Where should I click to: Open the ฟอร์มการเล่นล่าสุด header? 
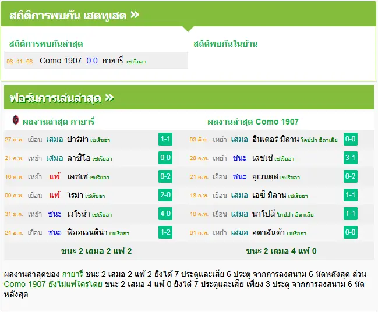pyautogui.click(x=189, y=97)
